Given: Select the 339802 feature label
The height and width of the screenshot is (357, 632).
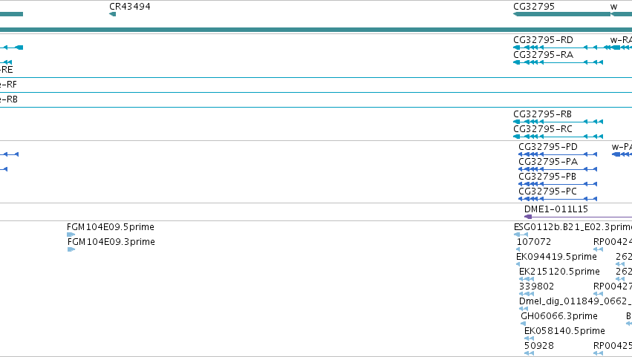Looking at the screenshot, I should click(x=536, y=286).
